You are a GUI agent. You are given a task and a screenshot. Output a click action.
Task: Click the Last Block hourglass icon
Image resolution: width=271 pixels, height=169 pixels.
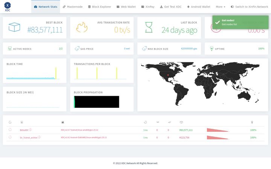pos(149,27)
